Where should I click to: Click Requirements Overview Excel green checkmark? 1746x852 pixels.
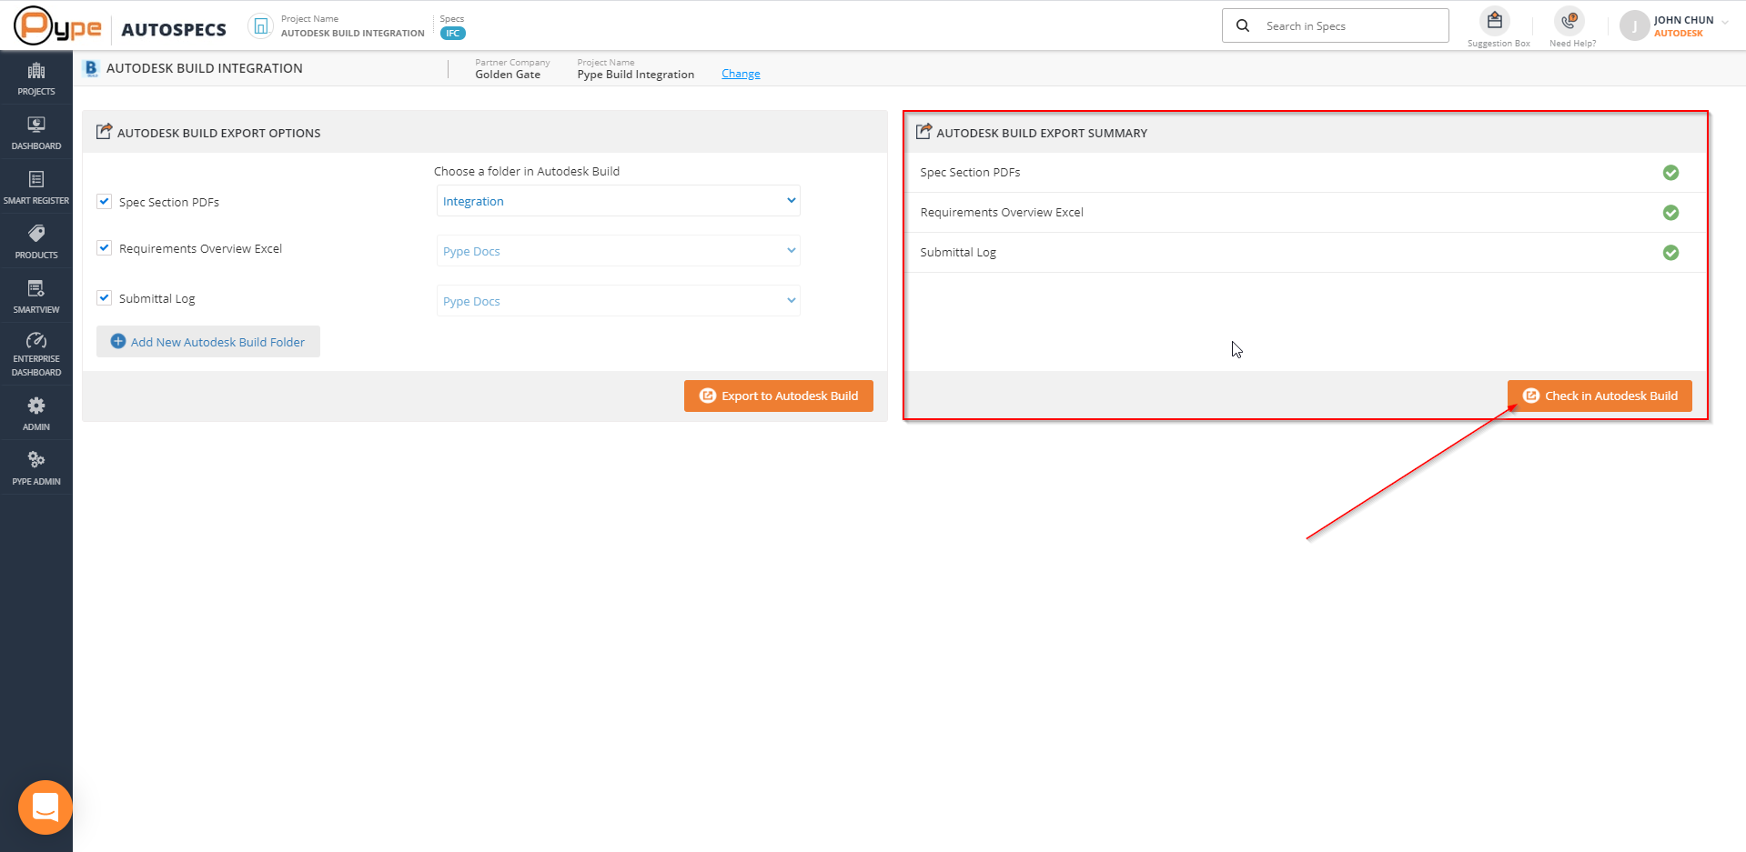coord(1670,213)
